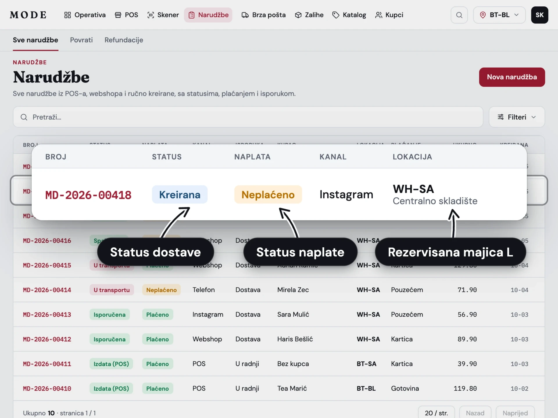Click the Naprijed pagination button
The height and width of the screenshot is (418, 558).
click(515, 413)
